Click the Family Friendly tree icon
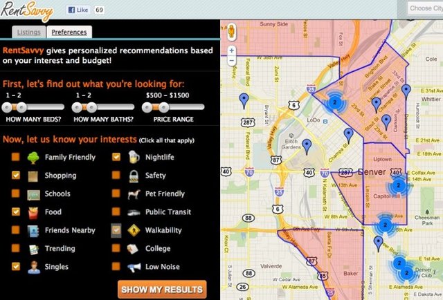Viewport: 443px width, 300px height. (x=33, y=158)
